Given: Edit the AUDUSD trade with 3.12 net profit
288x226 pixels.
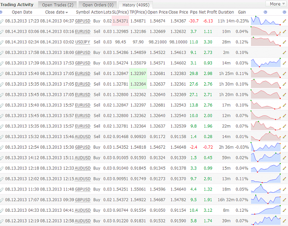Looking at the screenshot, I should 284,210.
